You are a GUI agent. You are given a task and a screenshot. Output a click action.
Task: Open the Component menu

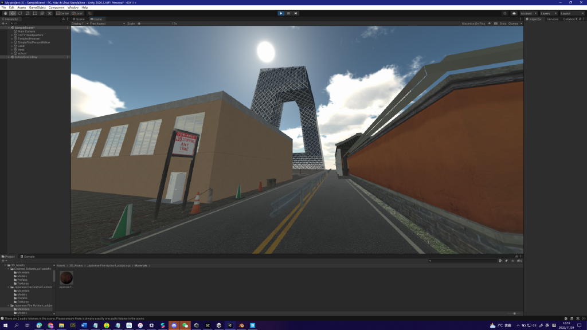[x=57, y=7]
